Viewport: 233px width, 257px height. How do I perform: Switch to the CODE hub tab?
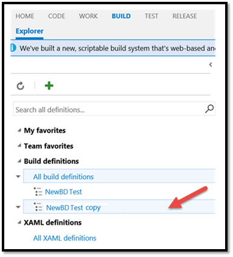[56, 16]
